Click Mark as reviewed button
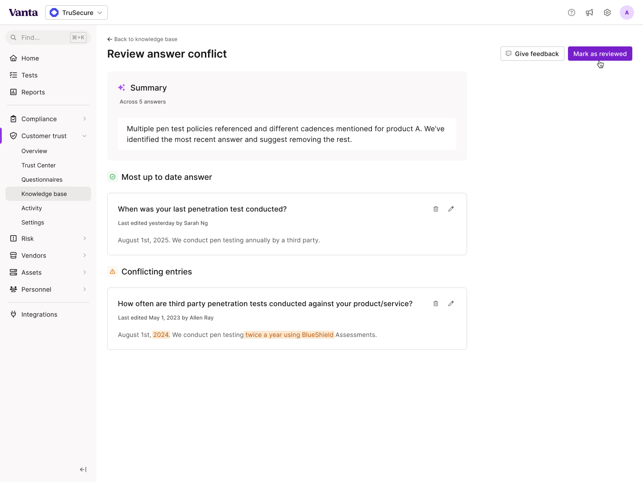Image resolution: width=643 pixels, height=482 pixels. click(x=600, y=54)
